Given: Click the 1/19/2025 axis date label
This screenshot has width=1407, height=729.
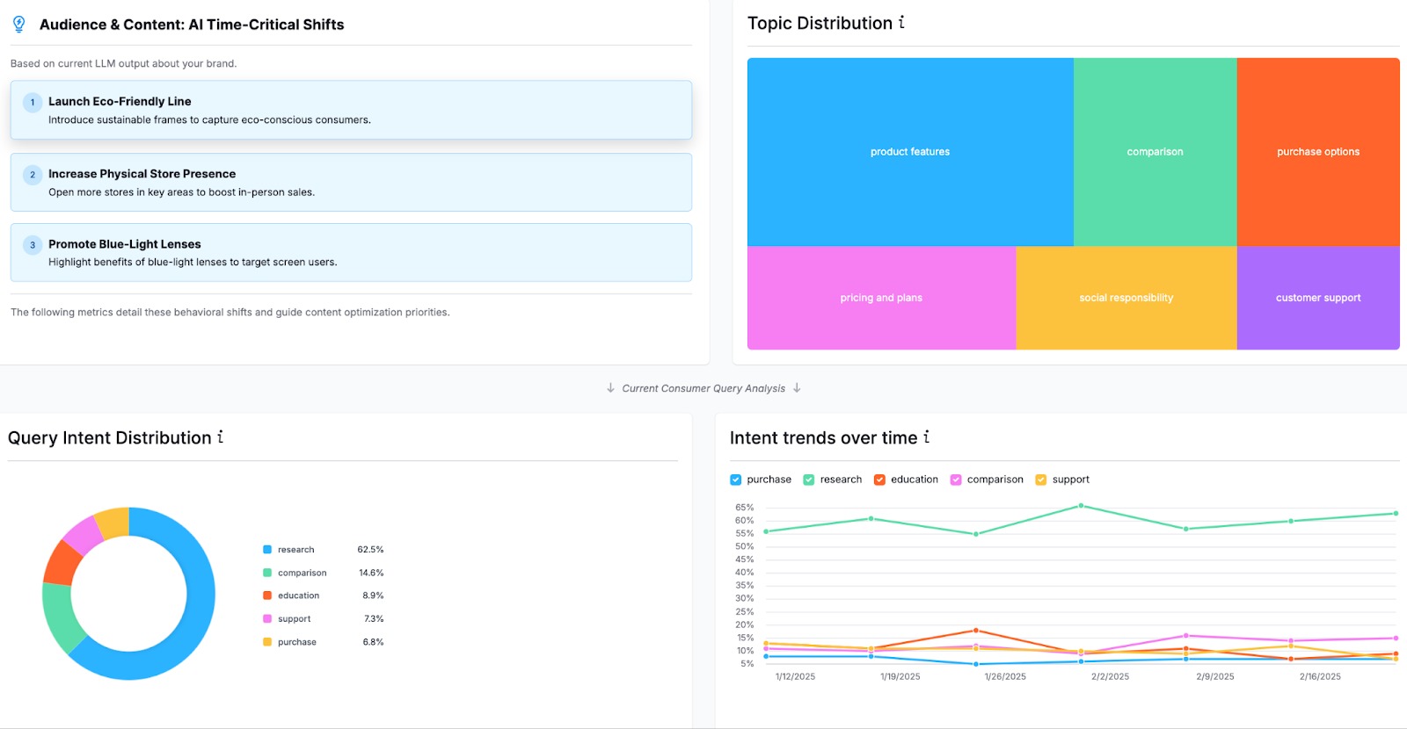Looking at the screenshot, I should coord(900,677).
